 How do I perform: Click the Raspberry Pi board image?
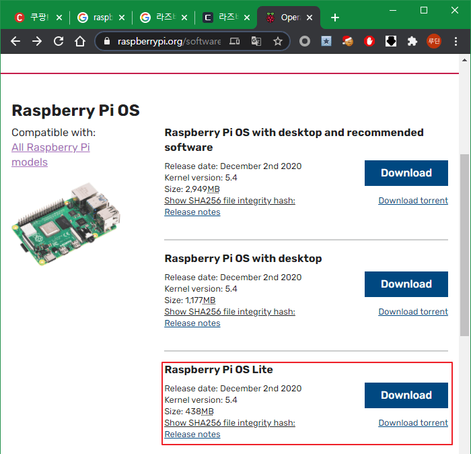pyautogui.click(x=66, y=224)
